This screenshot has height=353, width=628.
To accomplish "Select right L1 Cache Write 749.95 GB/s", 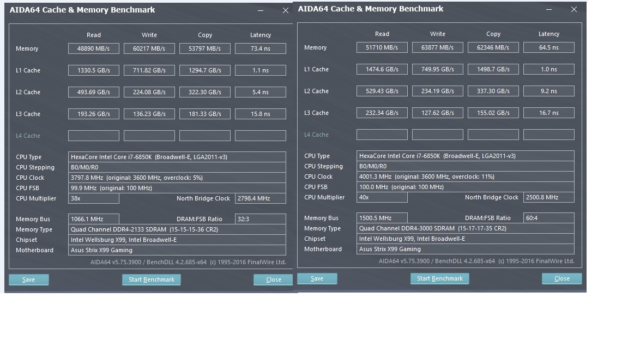I will coord(438,69).
